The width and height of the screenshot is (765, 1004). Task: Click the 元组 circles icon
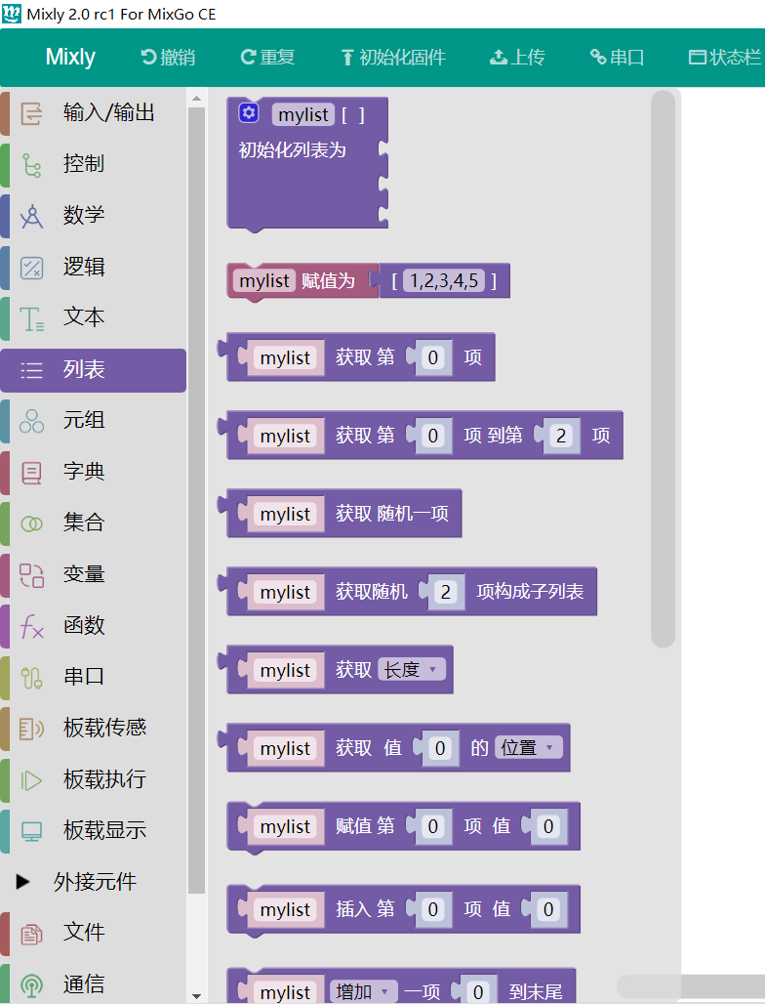(x=31, y=421)
